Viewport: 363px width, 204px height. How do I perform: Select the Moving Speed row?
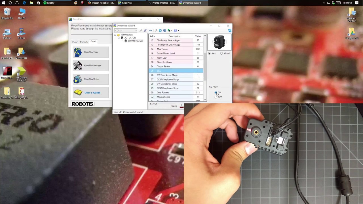click(x=176, y=97)
